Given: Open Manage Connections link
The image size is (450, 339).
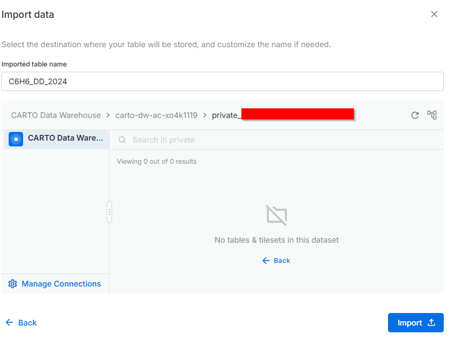Looking at the screenshot, I should click(61, 284).
